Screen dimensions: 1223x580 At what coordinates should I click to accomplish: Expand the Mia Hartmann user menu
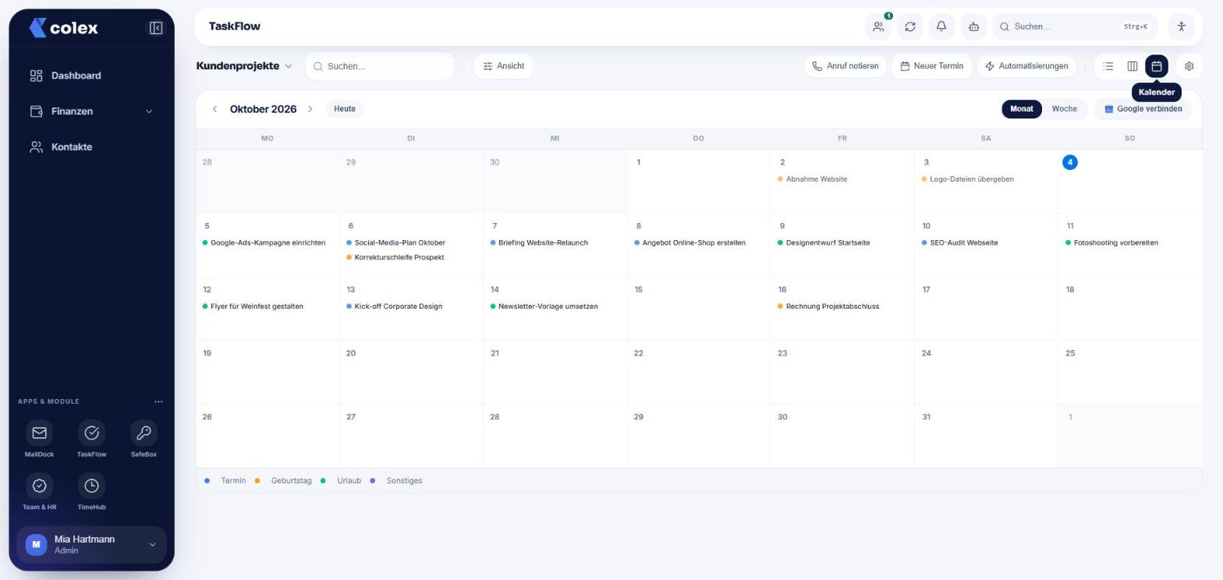click(x=91, y=544)
